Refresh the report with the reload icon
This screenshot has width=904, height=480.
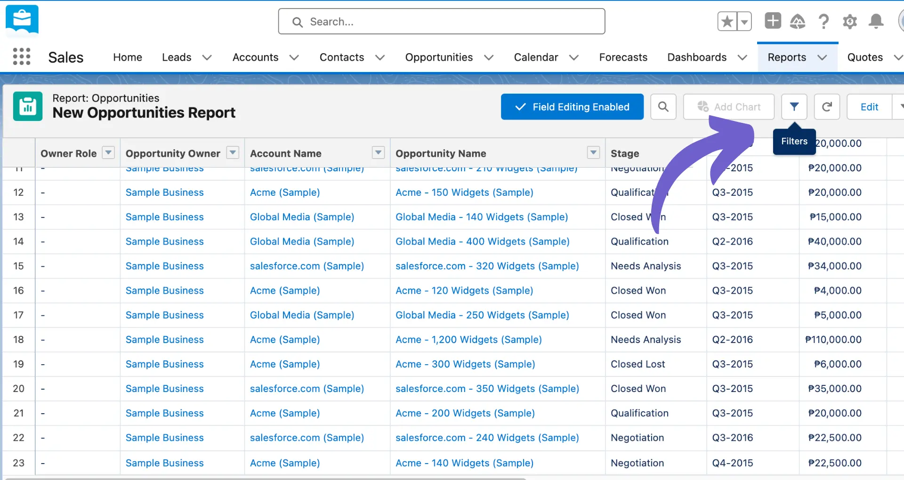tap(827, 107)
